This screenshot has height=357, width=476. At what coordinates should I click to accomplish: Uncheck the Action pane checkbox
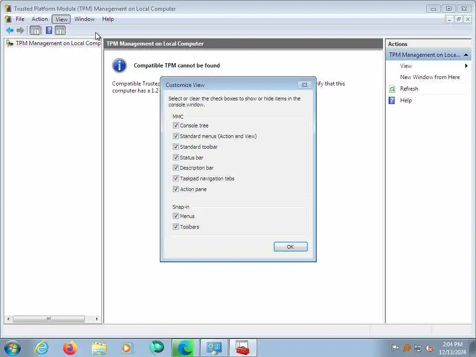(x=176, y=189)
